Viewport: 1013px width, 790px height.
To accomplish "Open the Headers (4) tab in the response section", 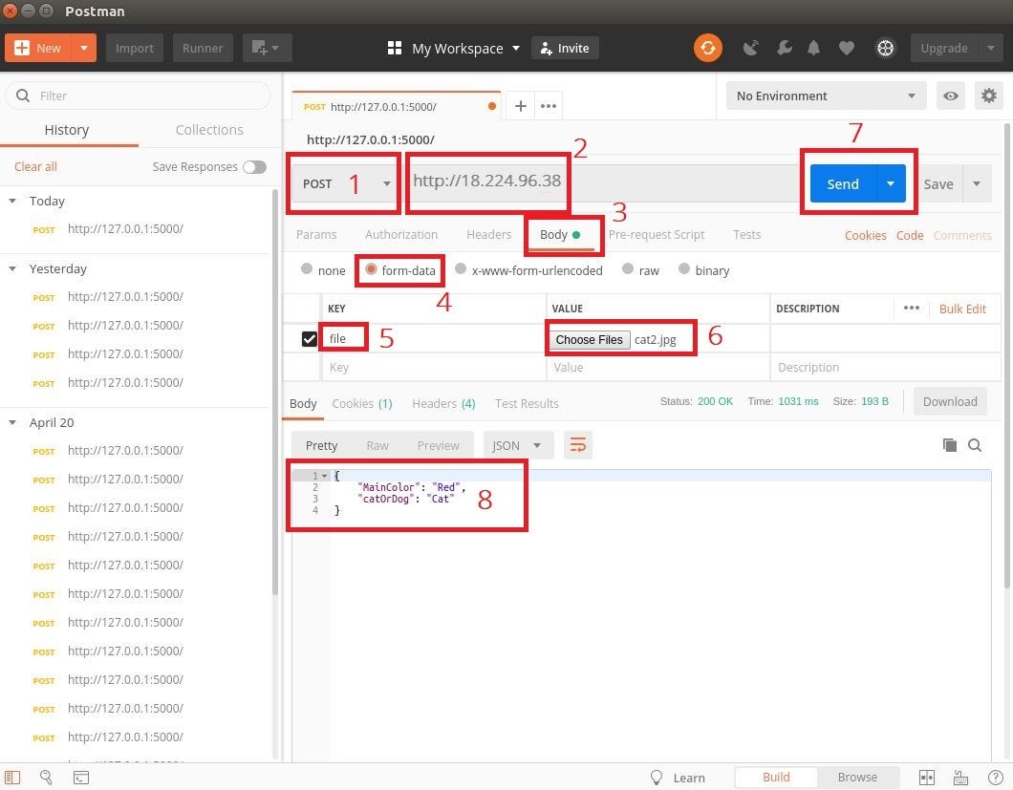I will [x=442, y=403].
